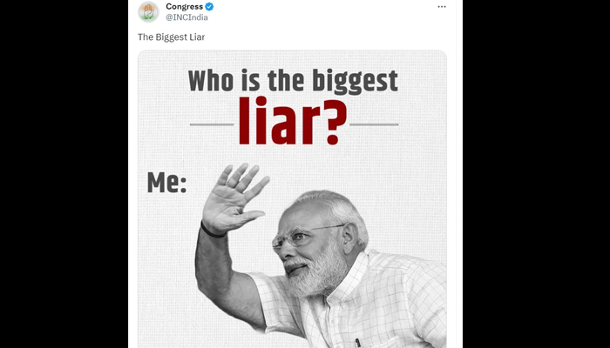Click the Congress profile avatar
The image size is (610, 348).
[x=148, y=11]
